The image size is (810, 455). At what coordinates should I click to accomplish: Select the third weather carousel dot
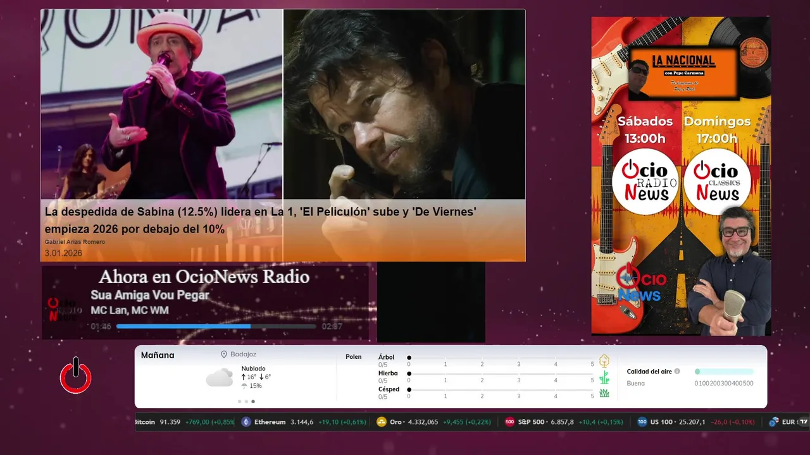click(x=253, y=401)
